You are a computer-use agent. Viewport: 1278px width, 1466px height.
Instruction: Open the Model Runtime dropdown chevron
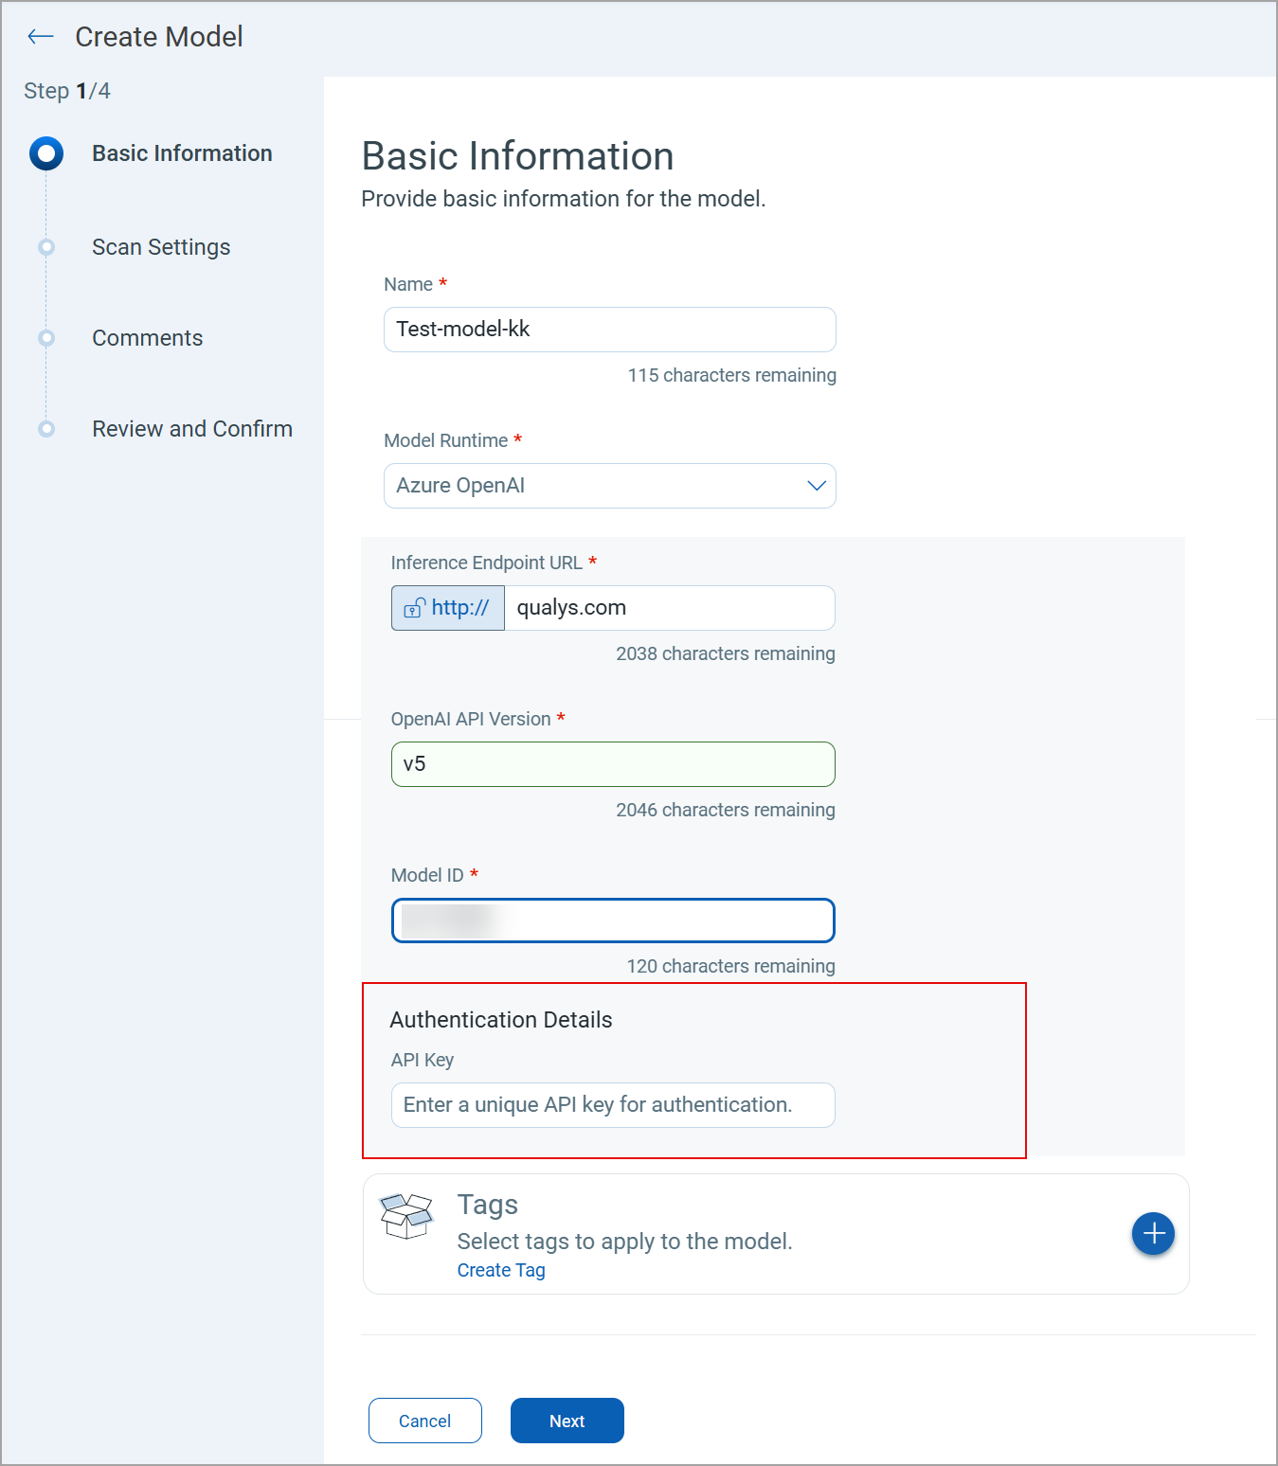pos(816,486)
